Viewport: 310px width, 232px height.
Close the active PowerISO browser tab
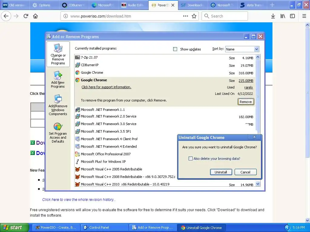pos(173,5)
